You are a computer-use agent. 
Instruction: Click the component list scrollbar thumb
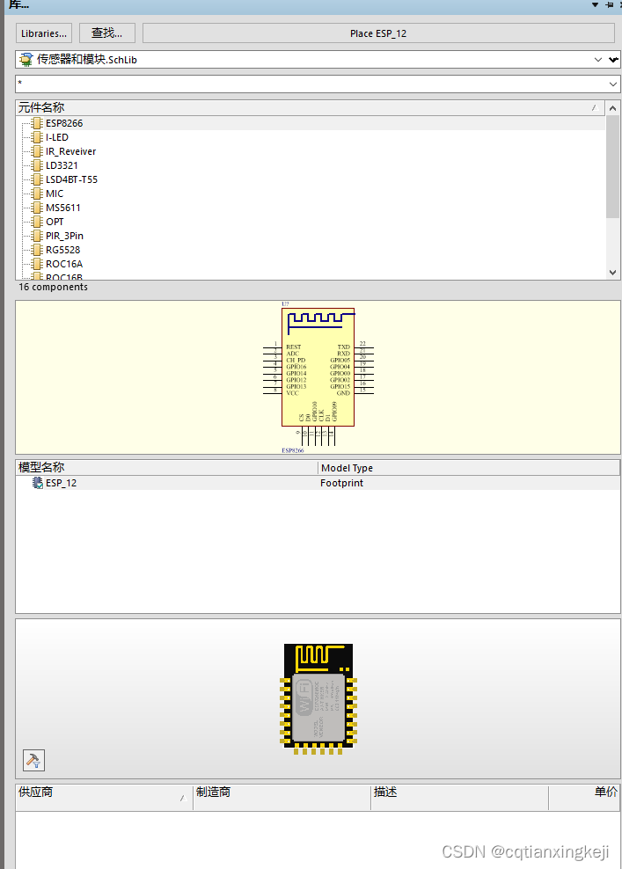pyautogui.click(x=612, y=166)
